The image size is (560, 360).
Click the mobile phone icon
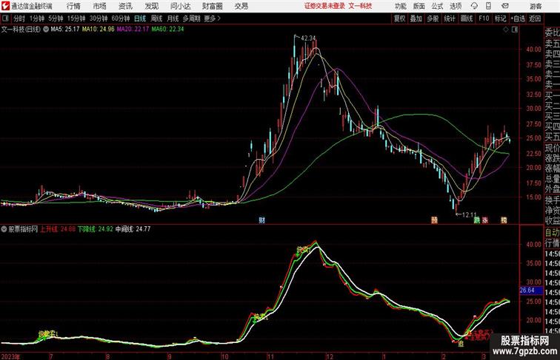(488, 6)
